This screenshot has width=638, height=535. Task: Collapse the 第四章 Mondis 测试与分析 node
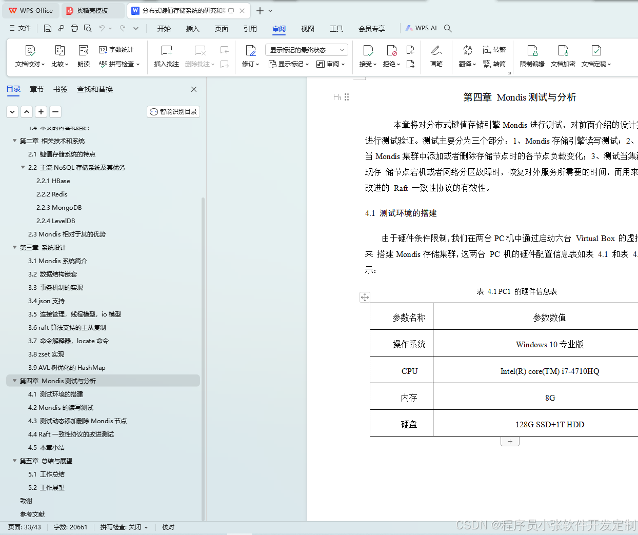click(15, 381)
